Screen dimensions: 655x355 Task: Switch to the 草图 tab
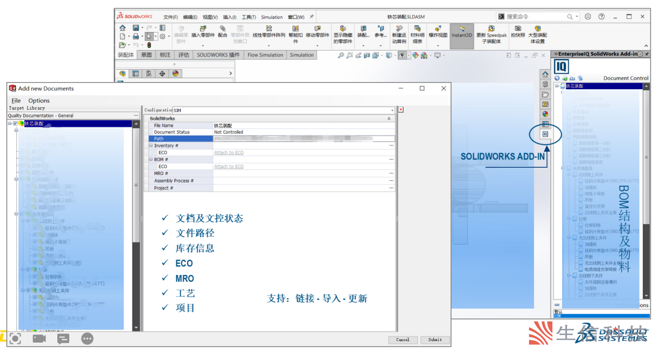[x=146, y=55]
